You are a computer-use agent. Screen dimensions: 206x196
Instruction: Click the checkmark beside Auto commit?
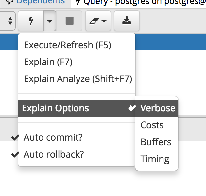(x=15, y=138)
